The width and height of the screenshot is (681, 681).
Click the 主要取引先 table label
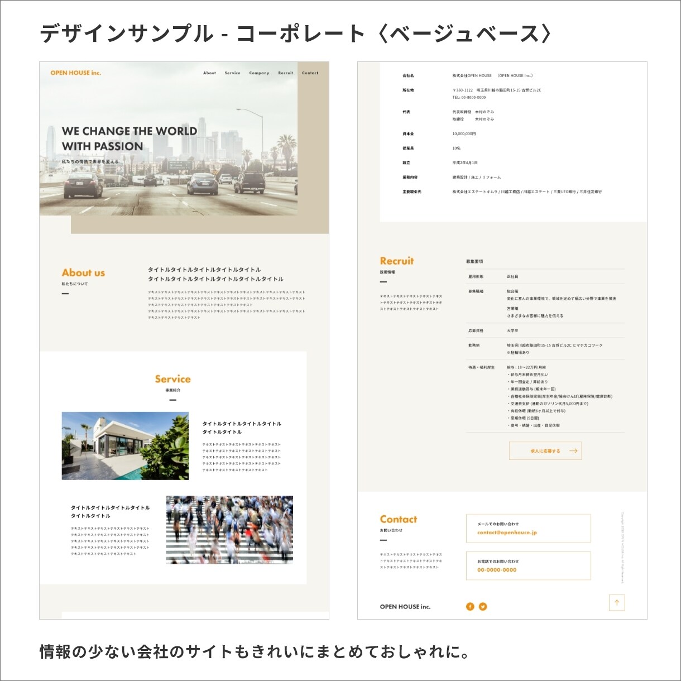(x=412, y=192)
